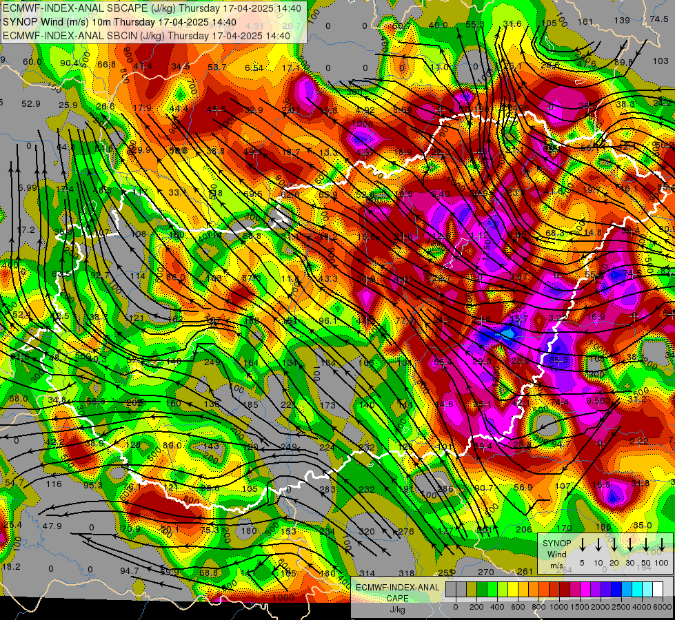Click the SYNOP Wind 10m title line
This screenshot has width=675, height=620.
pos(119,22)
